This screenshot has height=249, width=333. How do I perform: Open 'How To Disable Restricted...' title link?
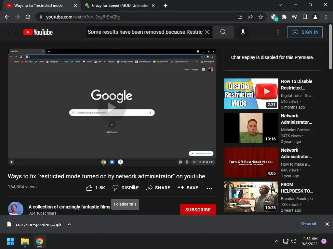pyautogui.click(x=297, y=85)
